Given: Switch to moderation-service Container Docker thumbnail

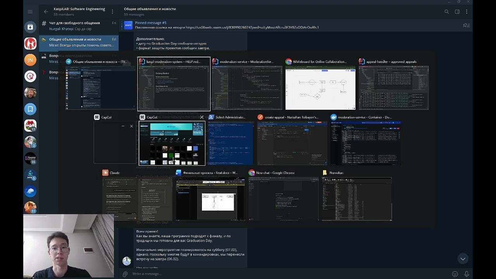Looking at the screenshot, I should [x=365, y=140].
